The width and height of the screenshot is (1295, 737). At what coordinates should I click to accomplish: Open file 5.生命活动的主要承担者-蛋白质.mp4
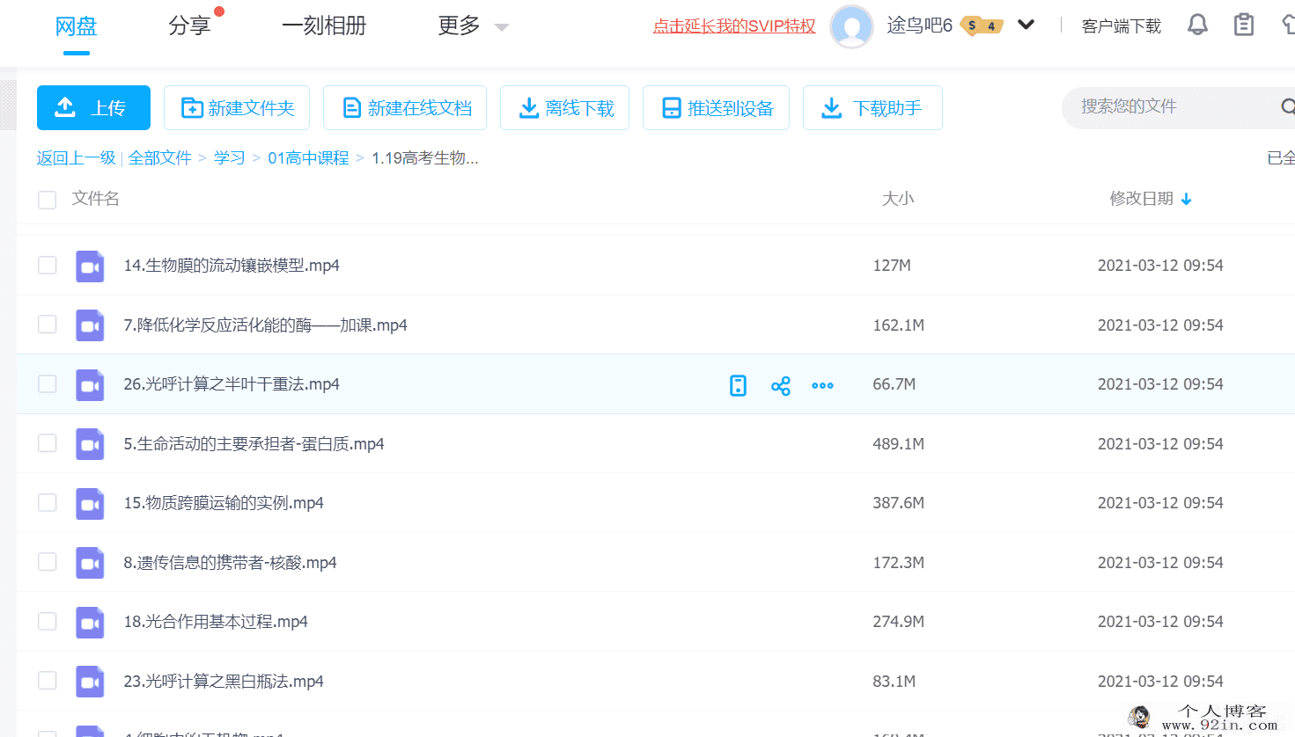[254, 444]
